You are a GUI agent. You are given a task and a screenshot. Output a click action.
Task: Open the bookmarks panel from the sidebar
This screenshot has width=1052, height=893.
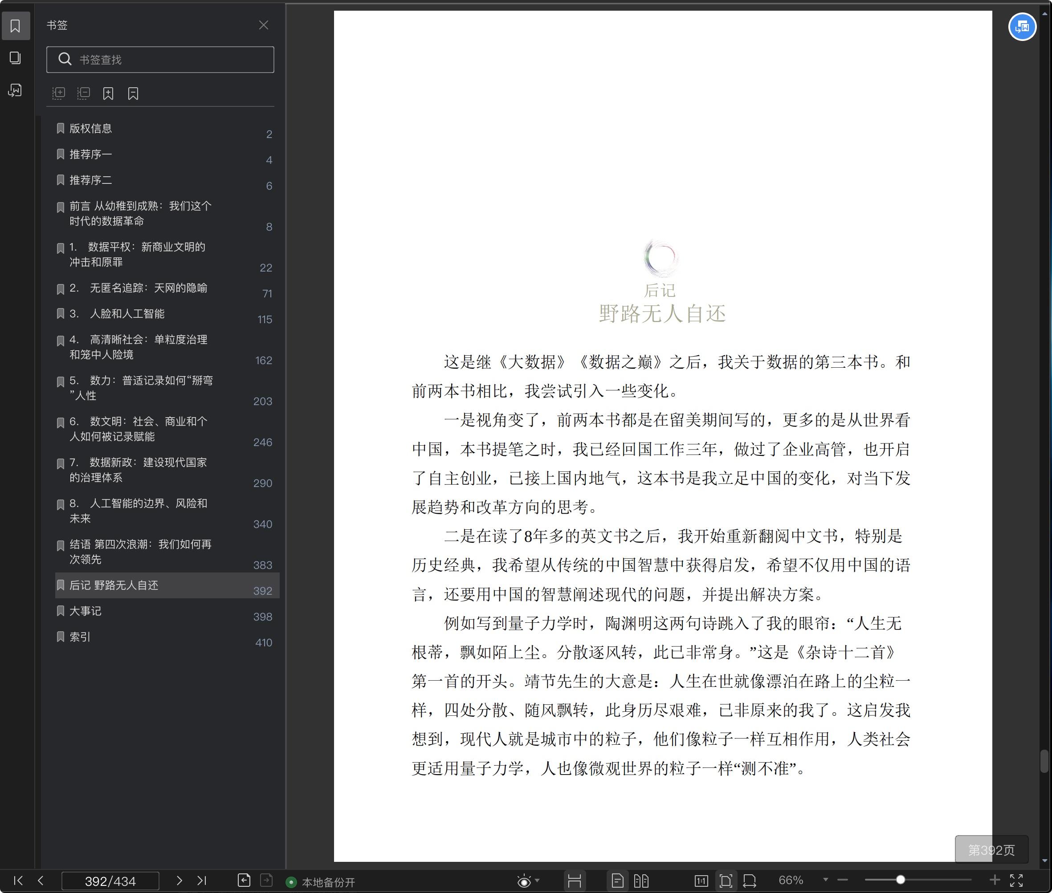pos(15,25)
